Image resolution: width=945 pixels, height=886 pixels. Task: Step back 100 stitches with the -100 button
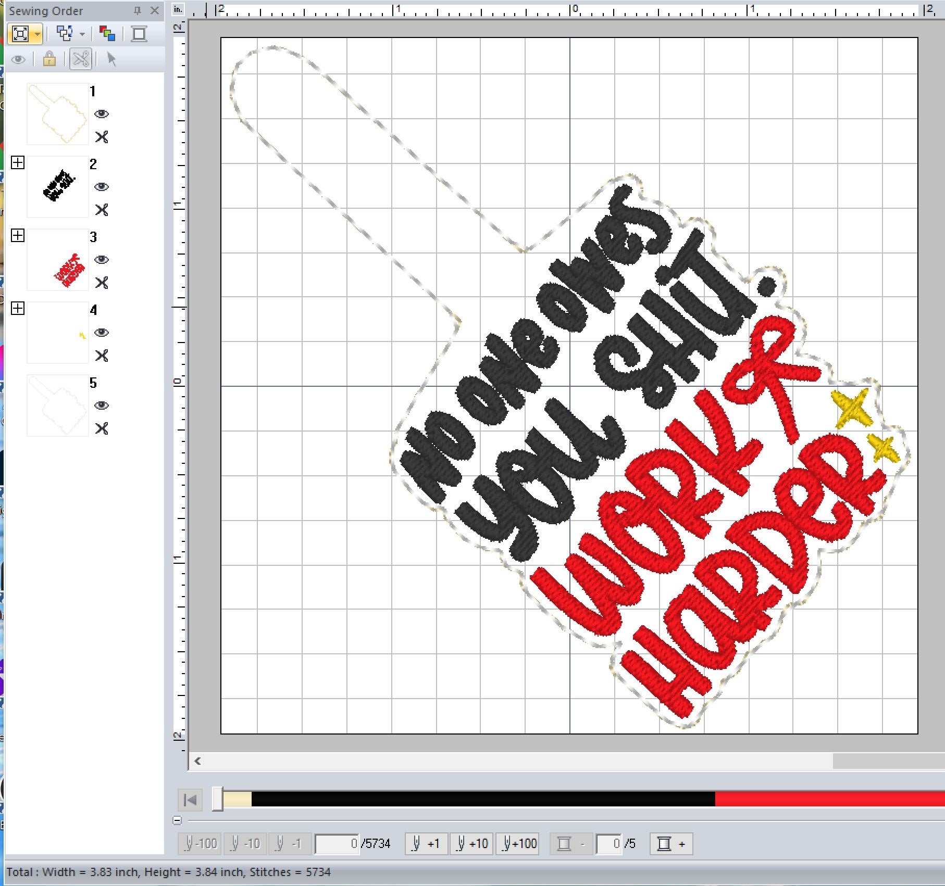200,844
